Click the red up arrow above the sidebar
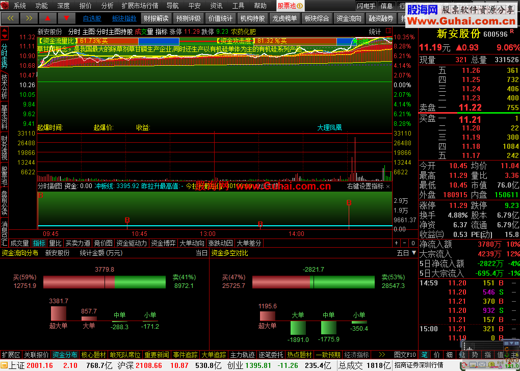Image resolution: width=520 pixels, height=371 pixels. point(4,30)
